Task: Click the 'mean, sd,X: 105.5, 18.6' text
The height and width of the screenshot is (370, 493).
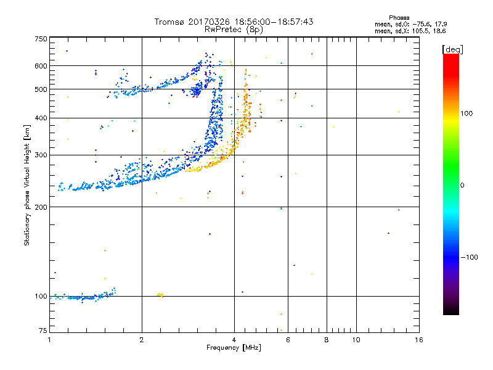Action: pos(410,31)
